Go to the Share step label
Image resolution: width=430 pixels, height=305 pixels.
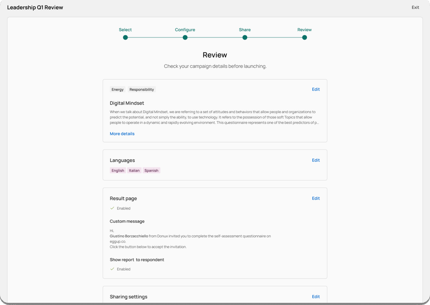pos(245,30)
